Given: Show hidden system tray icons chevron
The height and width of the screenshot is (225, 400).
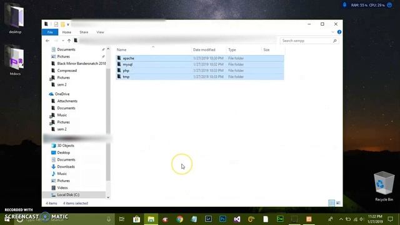Looking at the screenshot, I should (341, 219).
